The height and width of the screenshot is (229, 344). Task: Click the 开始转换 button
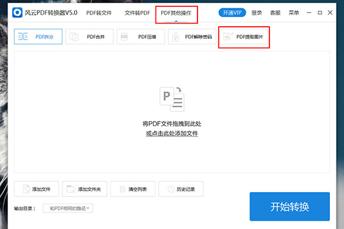tap(290, 207)
